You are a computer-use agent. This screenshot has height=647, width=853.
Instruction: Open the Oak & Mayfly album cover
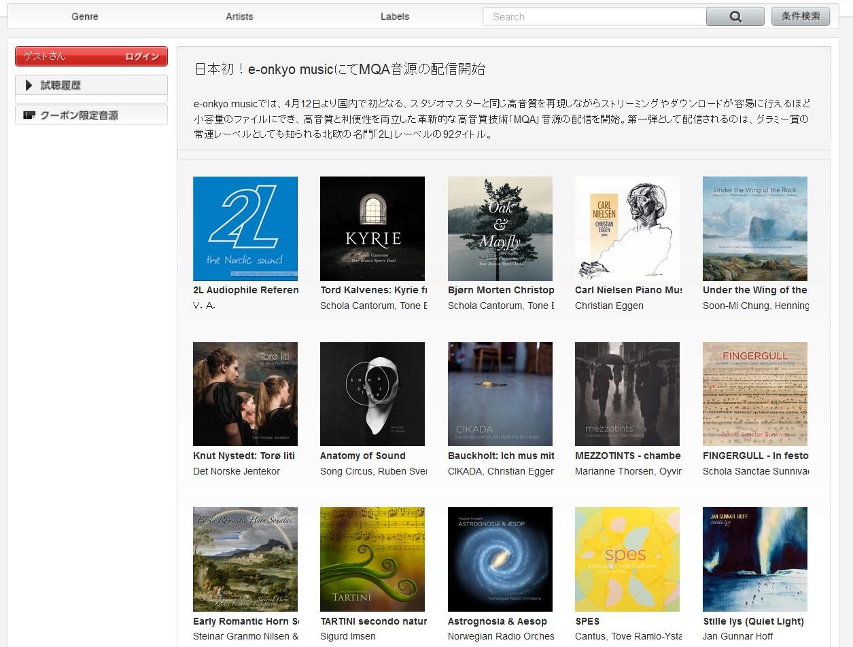click(500, 229)
